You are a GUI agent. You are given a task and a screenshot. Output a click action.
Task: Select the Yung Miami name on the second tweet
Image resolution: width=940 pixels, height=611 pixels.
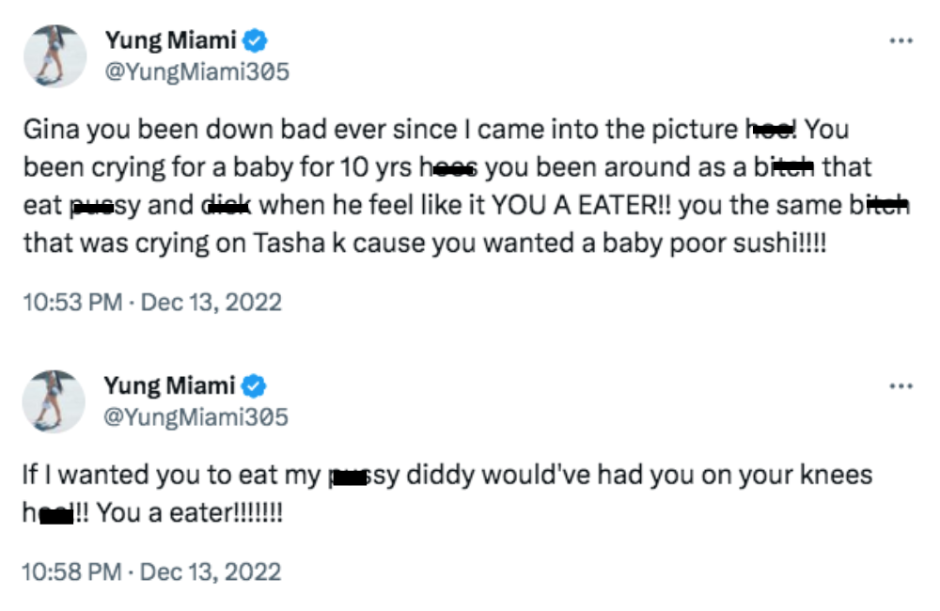point(169,385)
